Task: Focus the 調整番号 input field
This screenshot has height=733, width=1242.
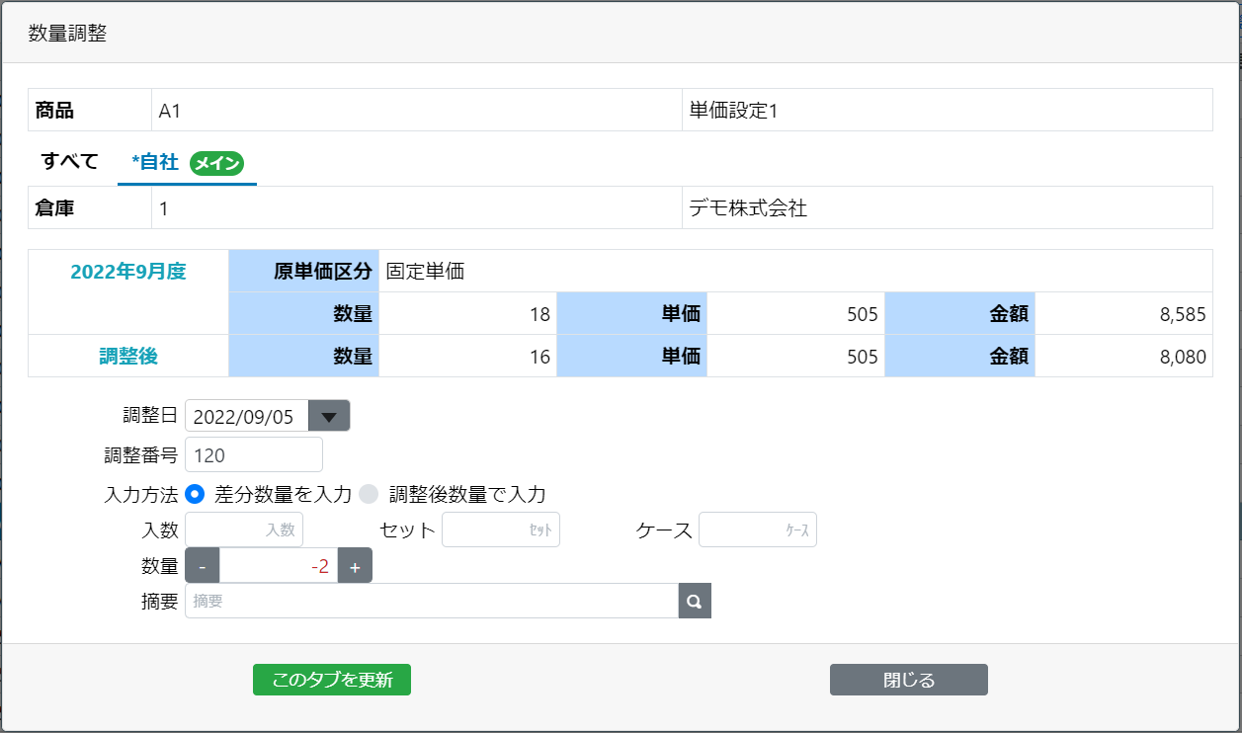Action: (254, 455)
